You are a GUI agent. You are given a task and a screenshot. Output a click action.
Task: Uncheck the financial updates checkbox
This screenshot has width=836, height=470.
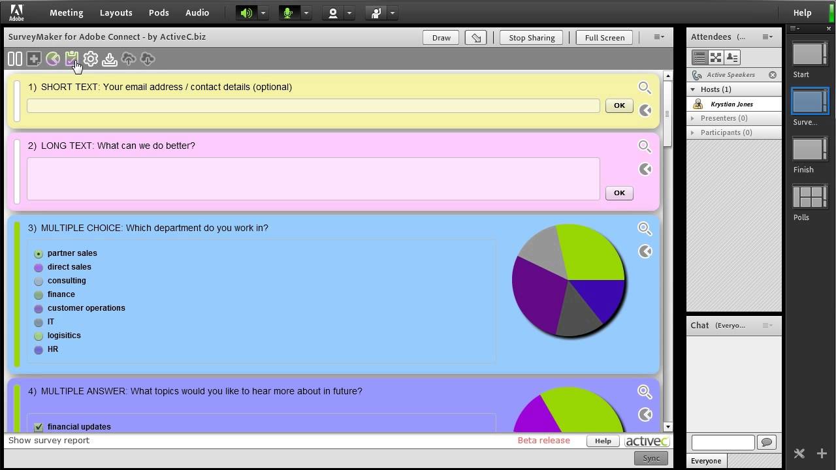click(x=39, y=427)
